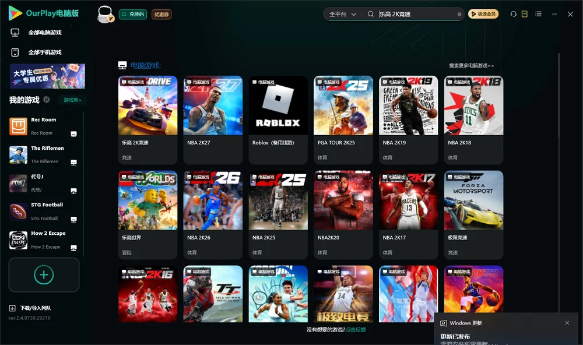Image resolution: width=583 pixels, height=345 pixels.
Task: Click the search input field
Action: (417, 14)
